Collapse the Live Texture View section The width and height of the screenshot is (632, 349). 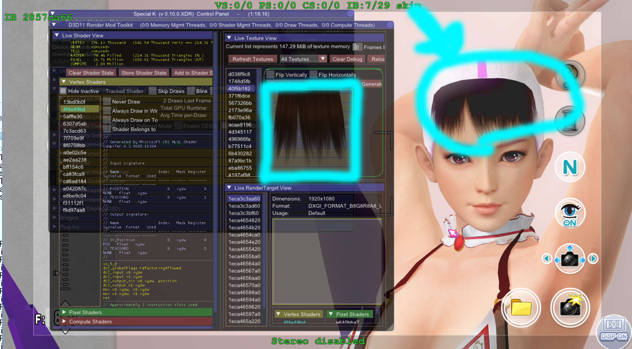coord(229,38)
